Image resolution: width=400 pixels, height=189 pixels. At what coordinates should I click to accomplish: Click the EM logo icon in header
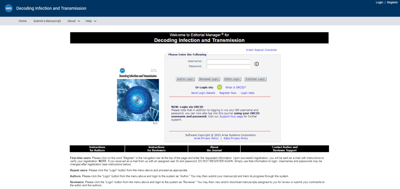click(x=9, y=9)
